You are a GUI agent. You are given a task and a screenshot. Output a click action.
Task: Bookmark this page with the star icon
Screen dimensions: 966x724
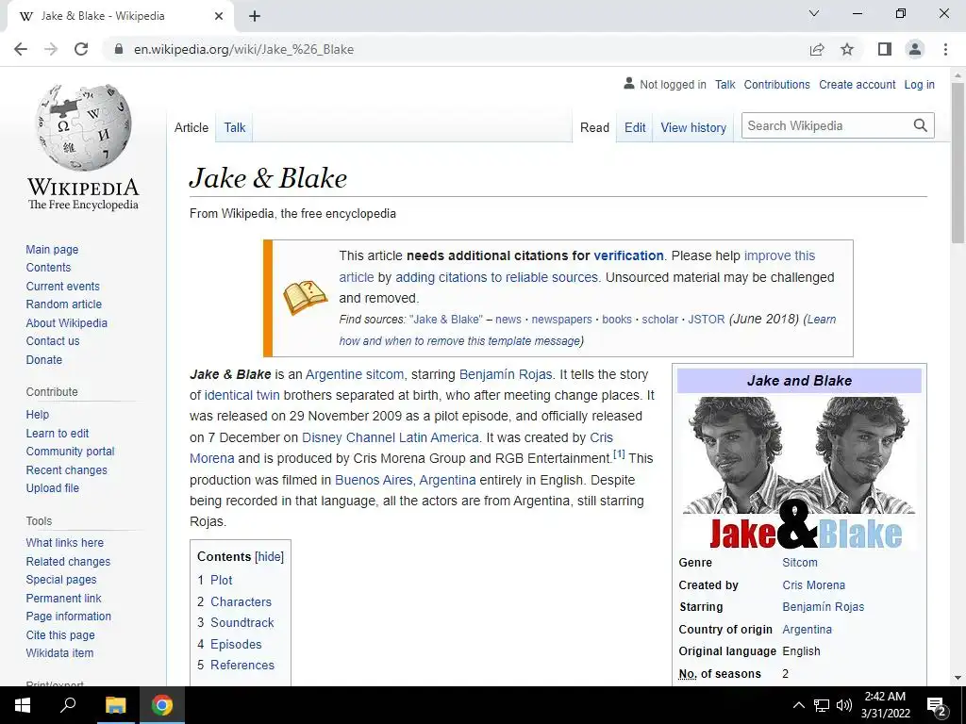coord(847,49)
